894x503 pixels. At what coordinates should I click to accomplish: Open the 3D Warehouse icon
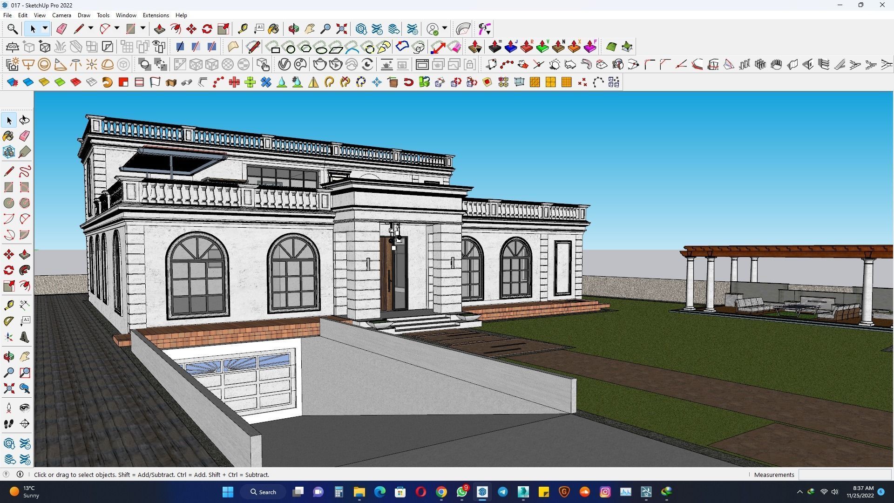(361, 28)
